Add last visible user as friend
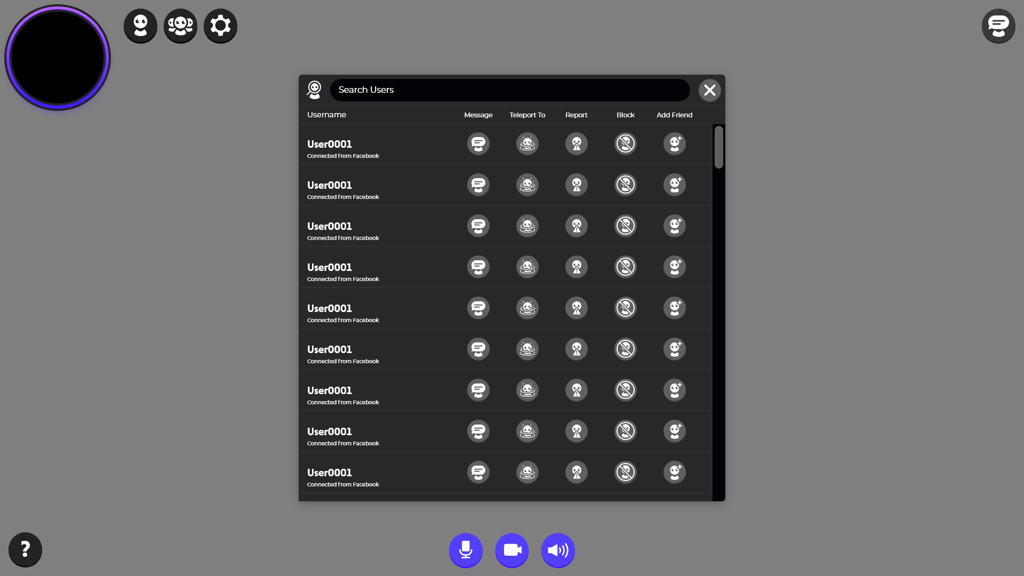1024x576 pixels. click(674, 472)
